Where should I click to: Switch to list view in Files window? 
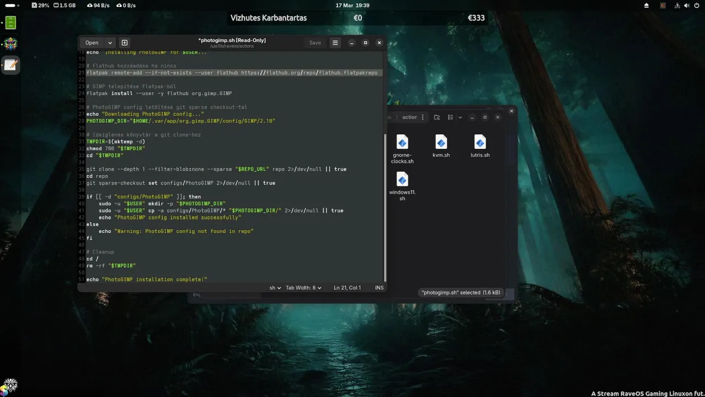[x=451, y=117]
